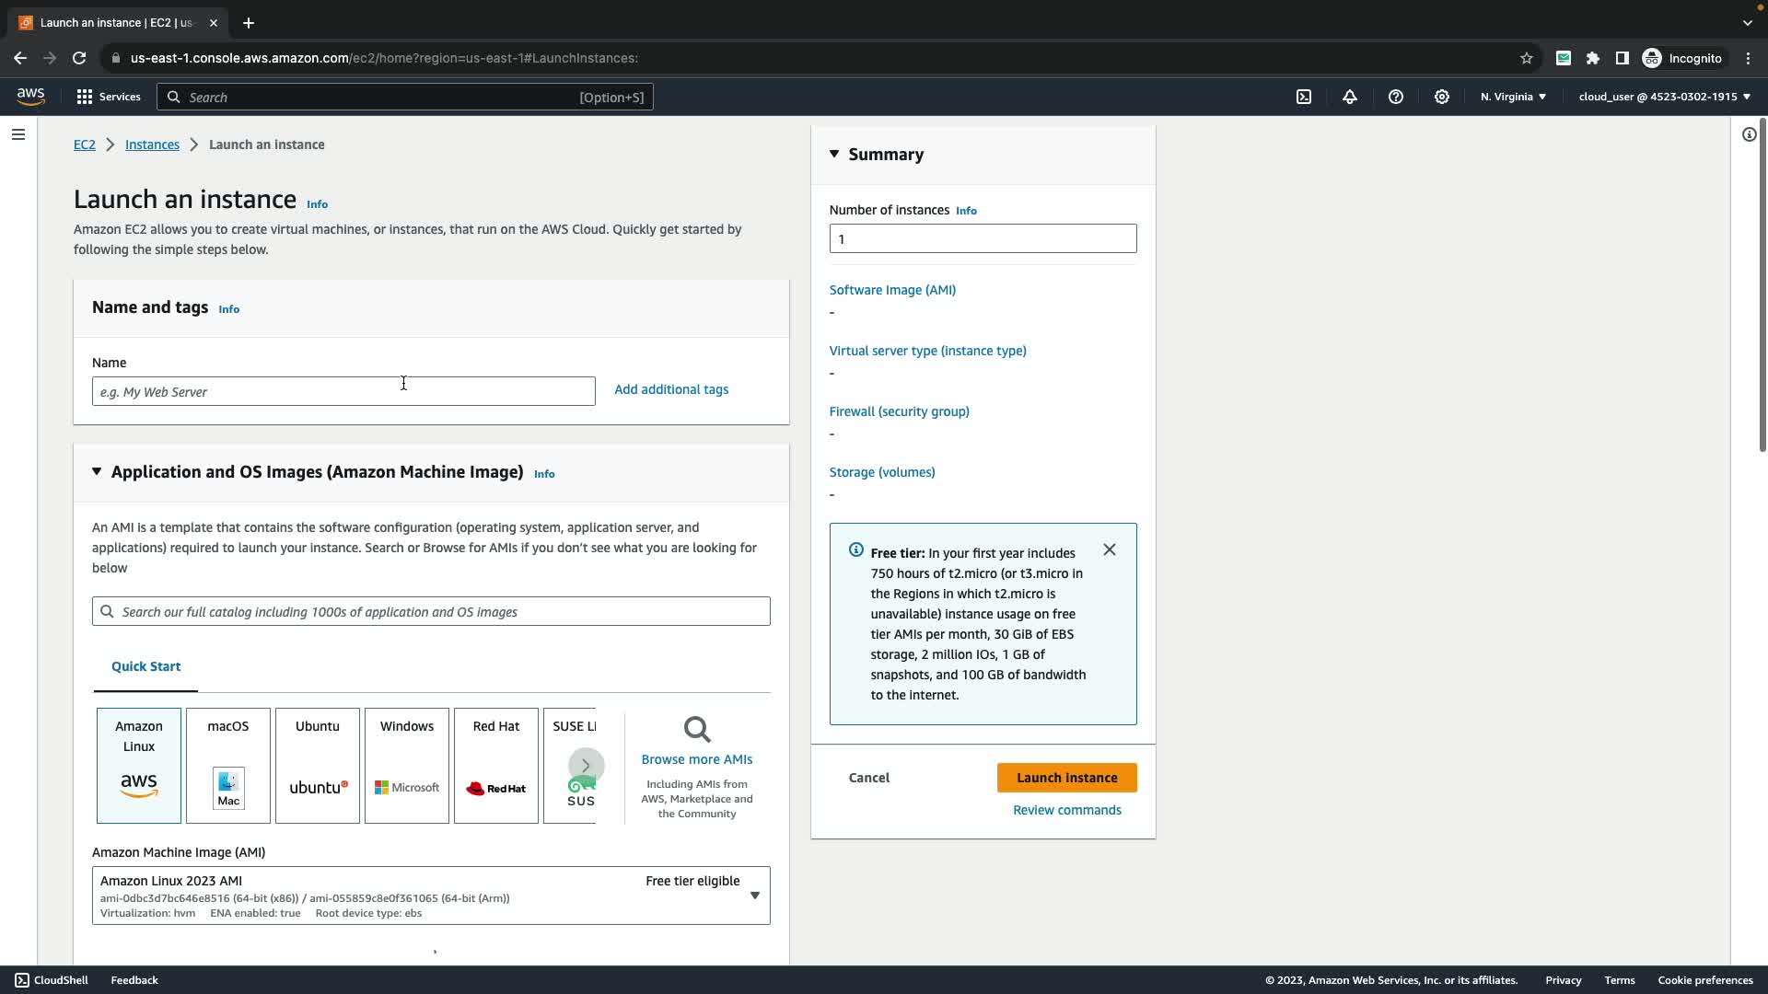This screenshot has width=1768, height=994.
Task: Select the Ubuntu quick start tile
Action: 318,765
